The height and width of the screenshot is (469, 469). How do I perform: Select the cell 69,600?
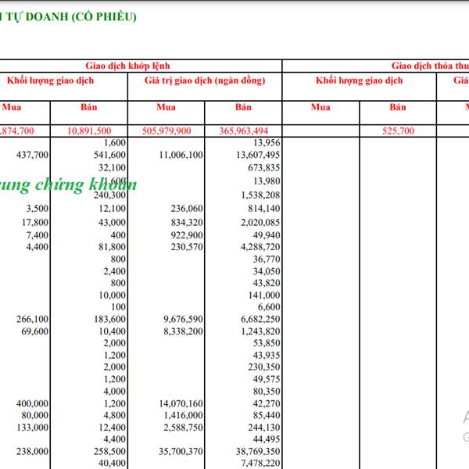pyautogui.click(x=35, y=331)
